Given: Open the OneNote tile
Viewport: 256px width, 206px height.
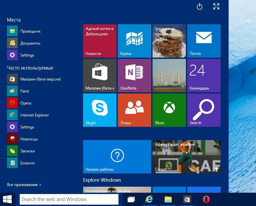Looking at the screenshot, I should [135, 76].
